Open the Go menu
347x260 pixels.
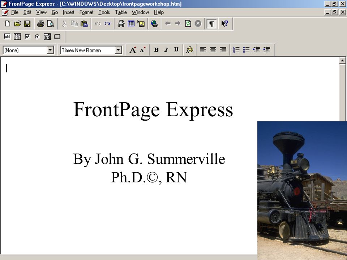pos(55,12)
